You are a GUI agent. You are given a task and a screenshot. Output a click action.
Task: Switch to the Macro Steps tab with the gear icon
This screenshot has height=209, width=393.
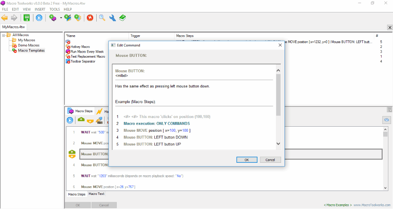tap(81, 111)
